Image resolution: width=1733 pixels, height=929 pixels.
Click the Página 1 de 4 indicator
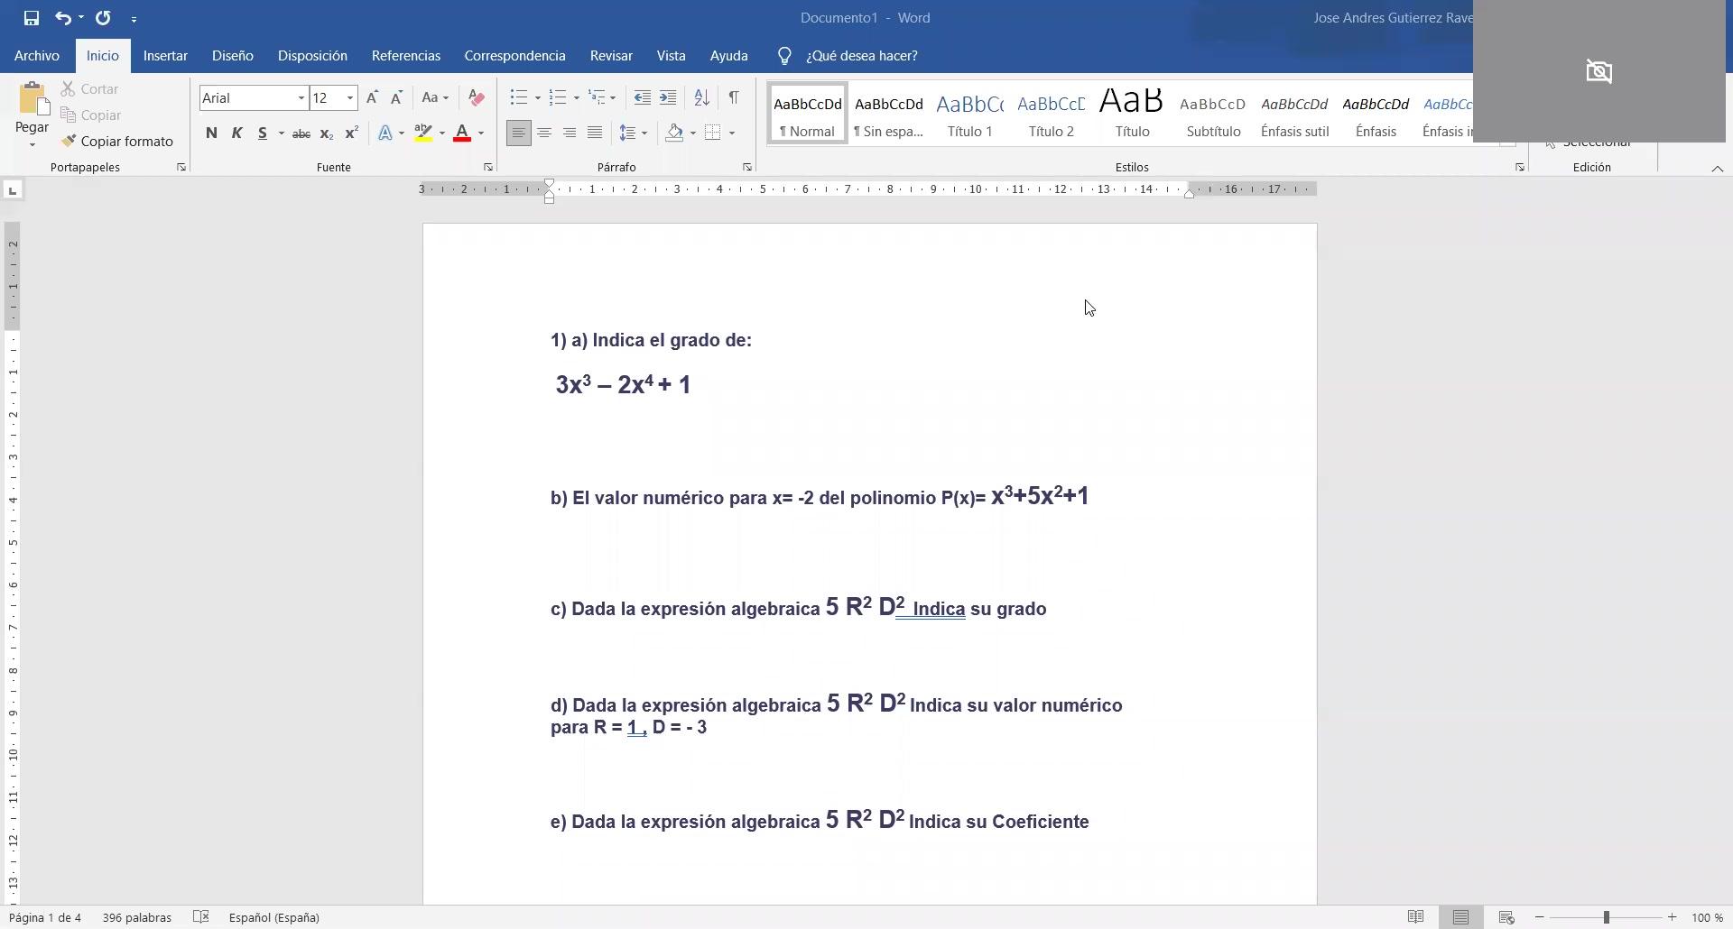pyautogui.click(x=45, y=917)
